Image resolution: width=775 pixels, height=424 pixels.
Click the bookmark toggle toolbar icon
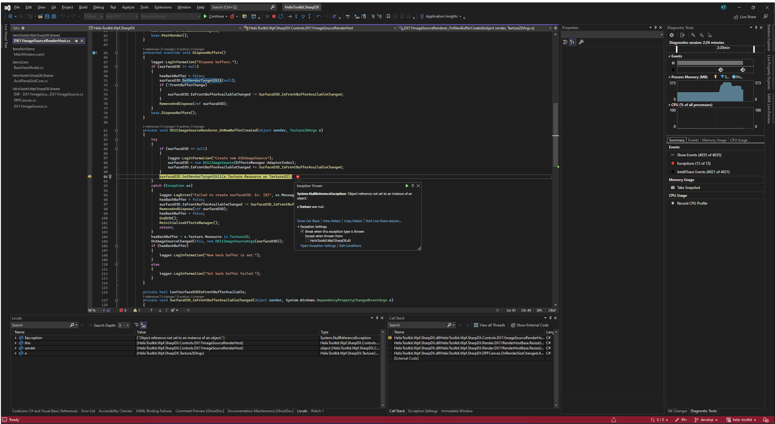tap(388, 16)
